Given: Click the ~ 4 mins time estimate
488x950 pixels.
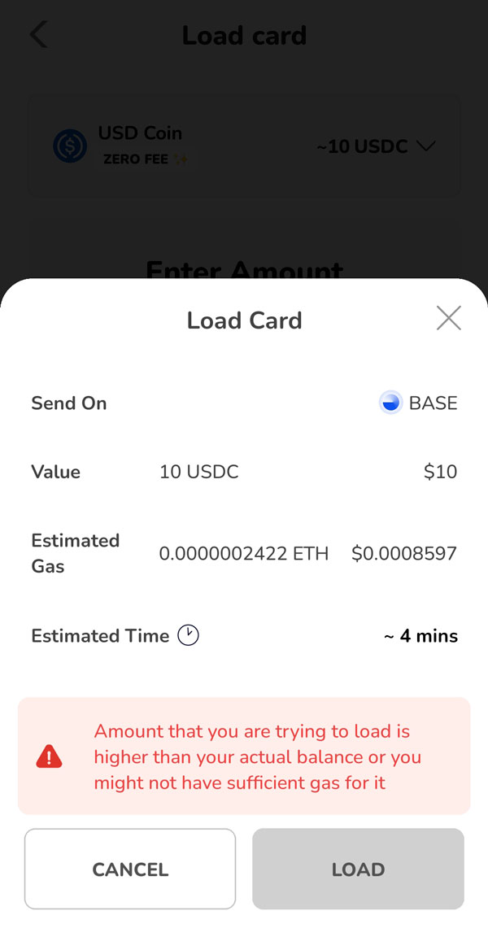Looking at the screenshot, I should (x=420, y=636).
